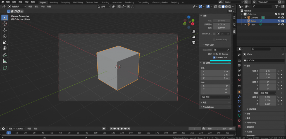Viewport: 286px width, 139px height.
Task: Toggle camera view with camera icon
Action: (x=194, y=42)
